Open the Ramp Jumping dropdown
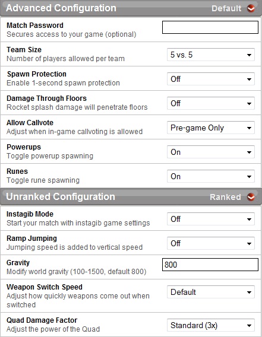Viewport: 262px width, 337px height. click(x=211, y=243)
